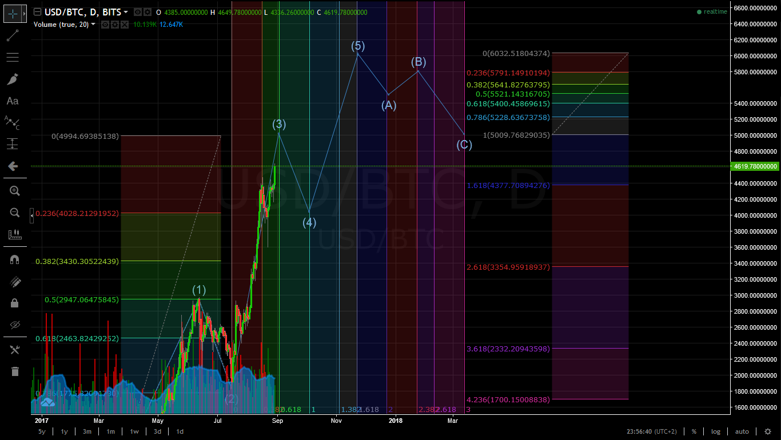Select the Trend Line drawing tool
The width and height of the screenshot is (781, 440).
(x=14, y=35)
